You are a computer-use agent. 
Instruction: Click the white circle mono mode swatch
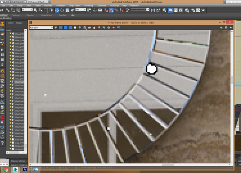(75, 28)
